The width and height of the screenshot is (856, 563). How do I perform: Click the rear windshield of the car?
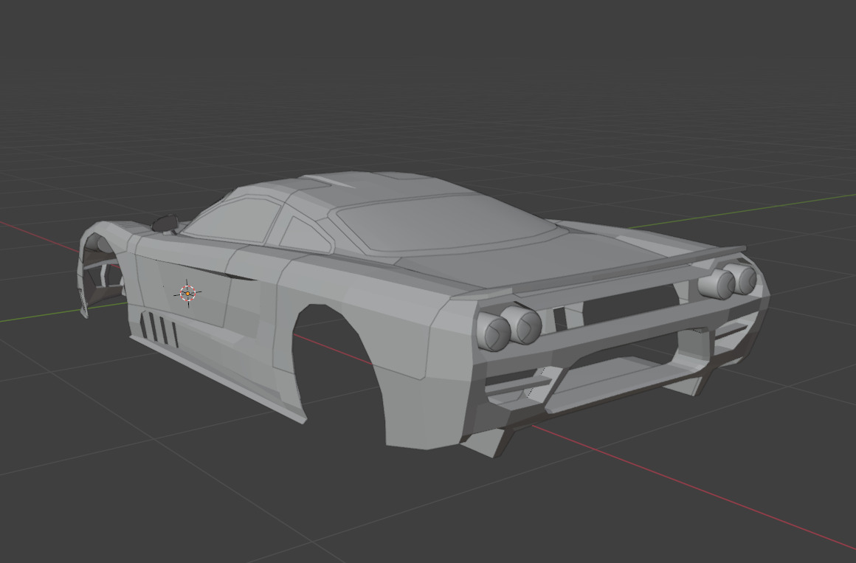[x=443, y=221]
